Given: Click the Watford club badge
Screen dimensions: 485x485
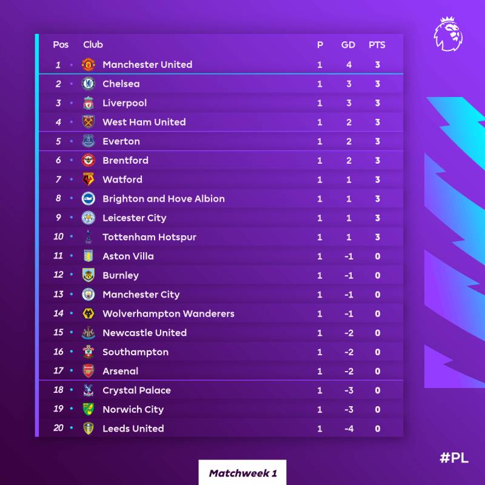Looking at the screenshot, I should coord(89,179).
